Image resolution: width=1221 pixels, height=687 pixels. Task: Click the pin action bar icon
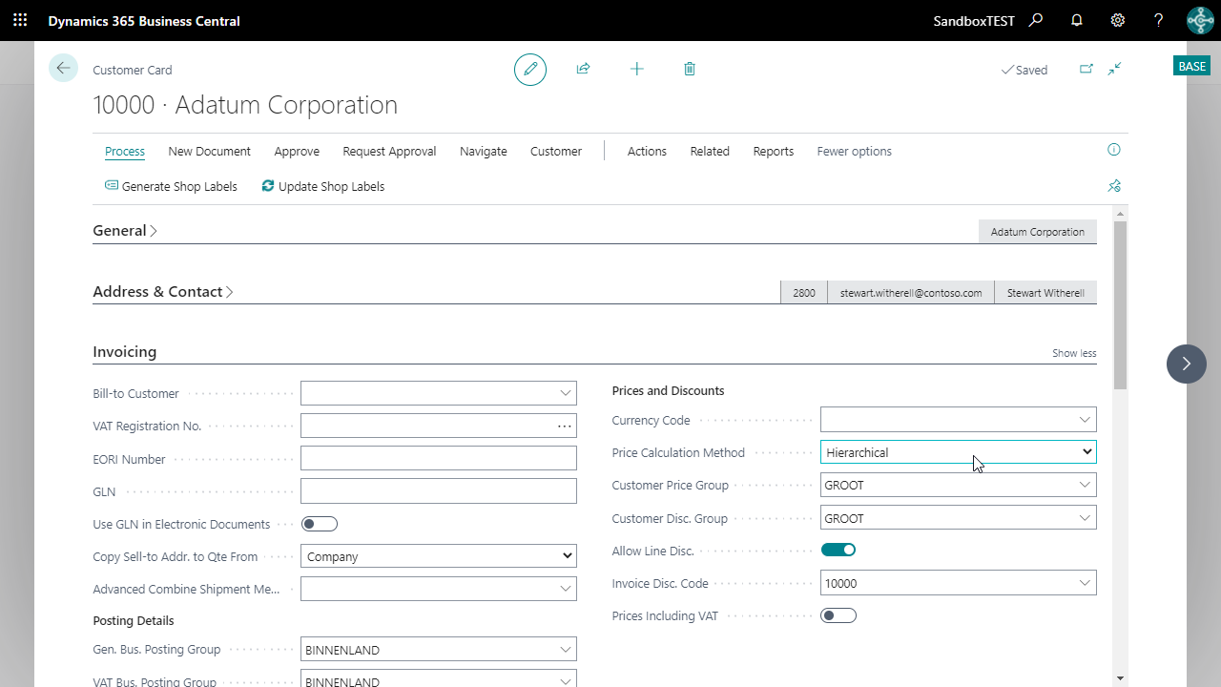[x=1114, y=186]
